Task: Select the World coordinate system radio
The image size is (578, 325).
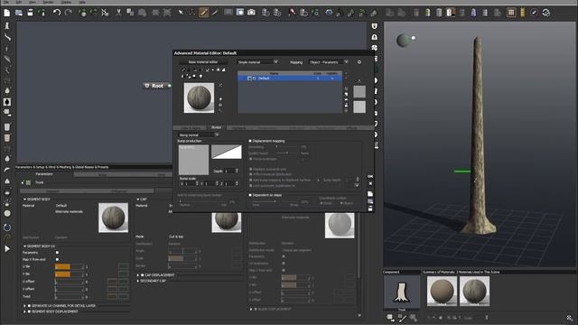Action: point(322,203)
